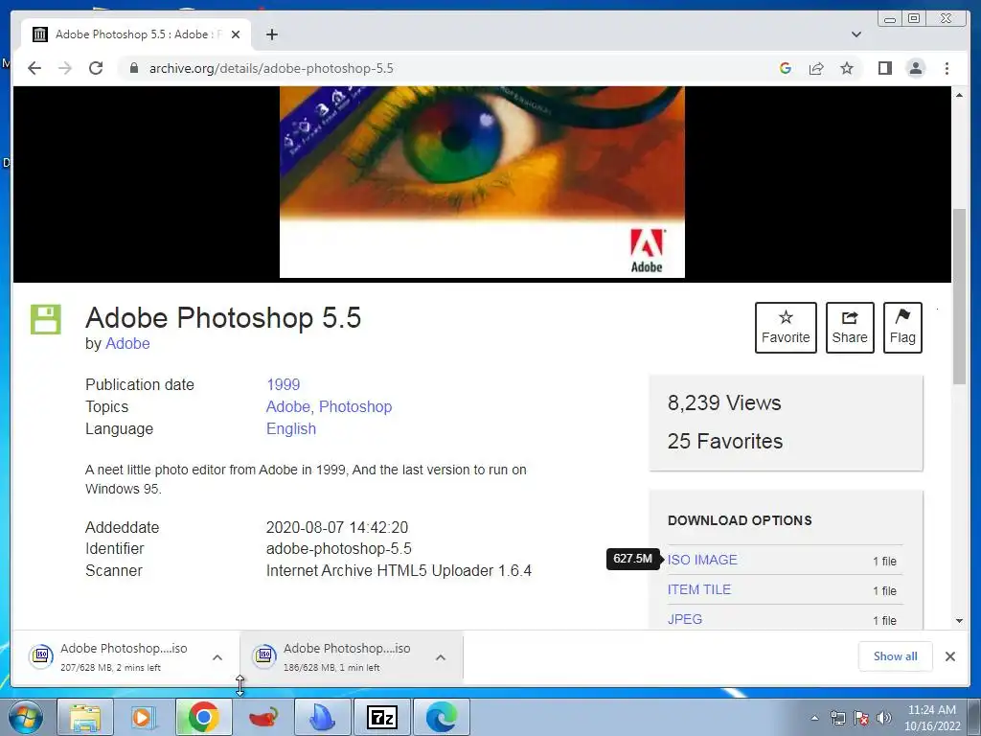
Task: Select the Adobe Photoshop 5.5 browser tab
Action: (136, 34)
